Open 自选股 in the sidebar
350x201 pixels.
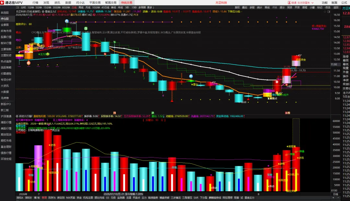(x=5, y=13)
